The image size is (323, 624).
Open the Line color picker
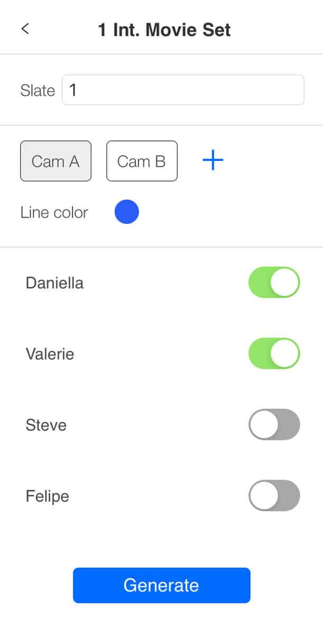point(126,211)
